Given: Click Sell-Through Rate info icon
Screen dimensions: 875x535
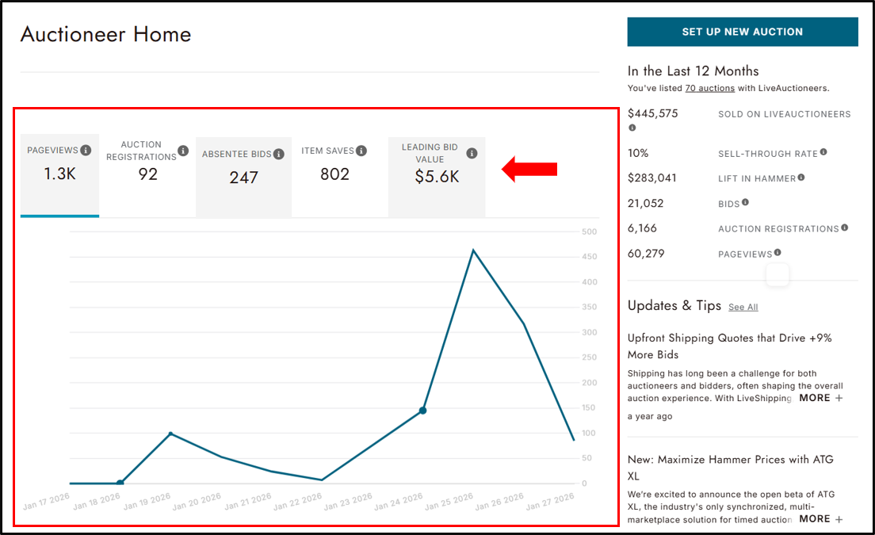Looking at the screenshot, I should (823, 151).
